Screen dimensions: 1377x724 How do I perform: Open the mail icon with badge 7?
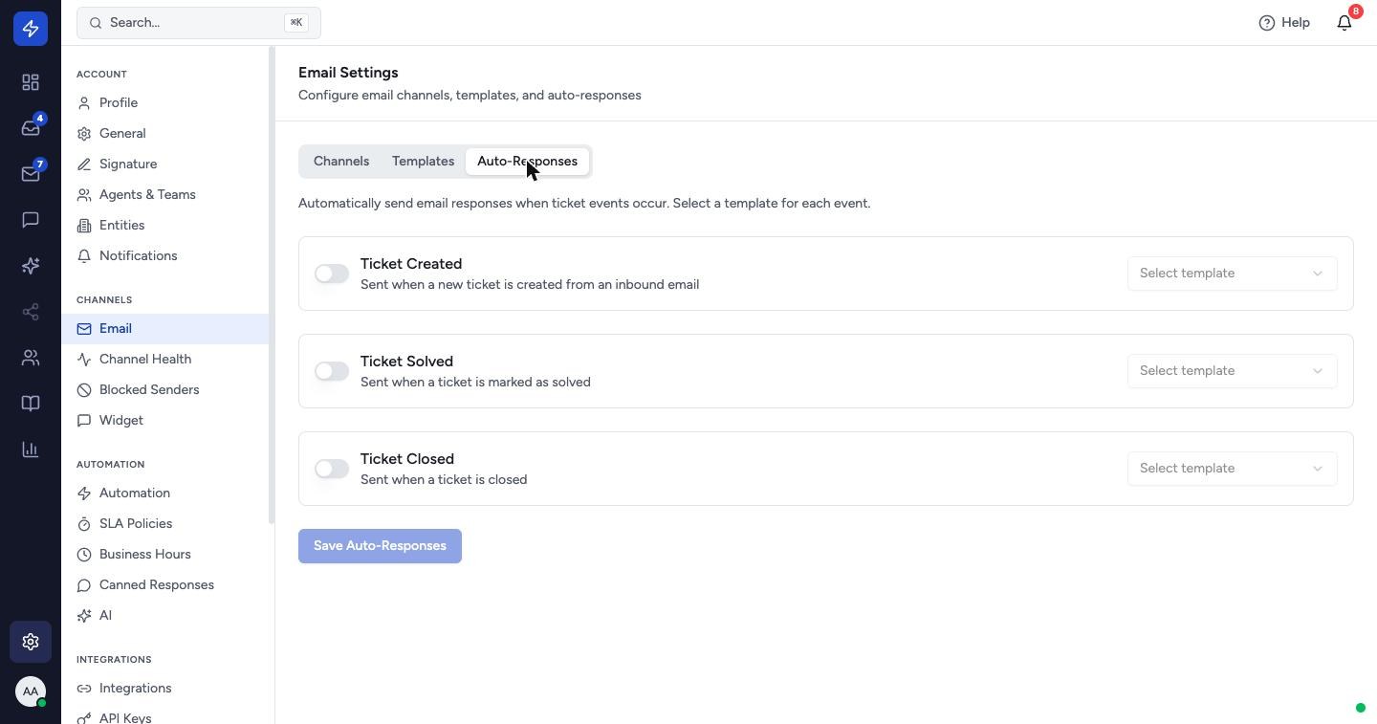click(x=31, y=174)
